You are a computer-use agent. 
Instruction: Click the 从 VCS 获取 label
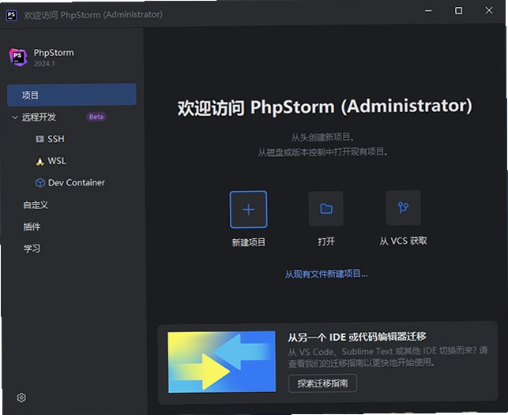(404, 241)
